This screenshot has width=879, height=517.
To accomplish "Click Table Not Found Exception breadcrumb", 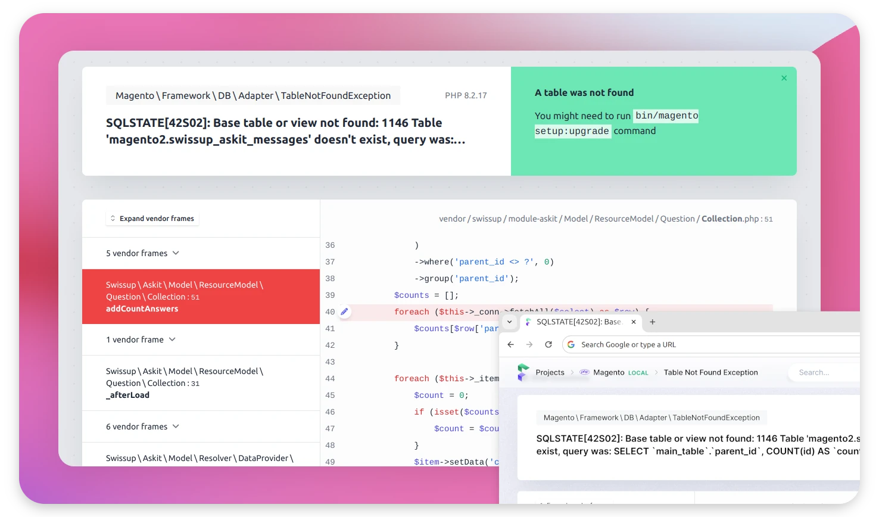I will coord(710,372).
